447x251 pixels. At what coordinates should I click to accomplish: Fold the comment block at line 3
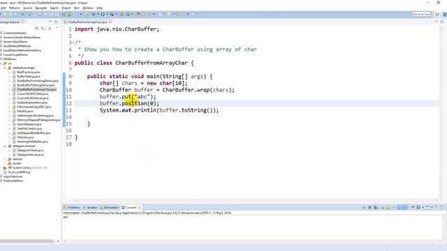(73, 43)
